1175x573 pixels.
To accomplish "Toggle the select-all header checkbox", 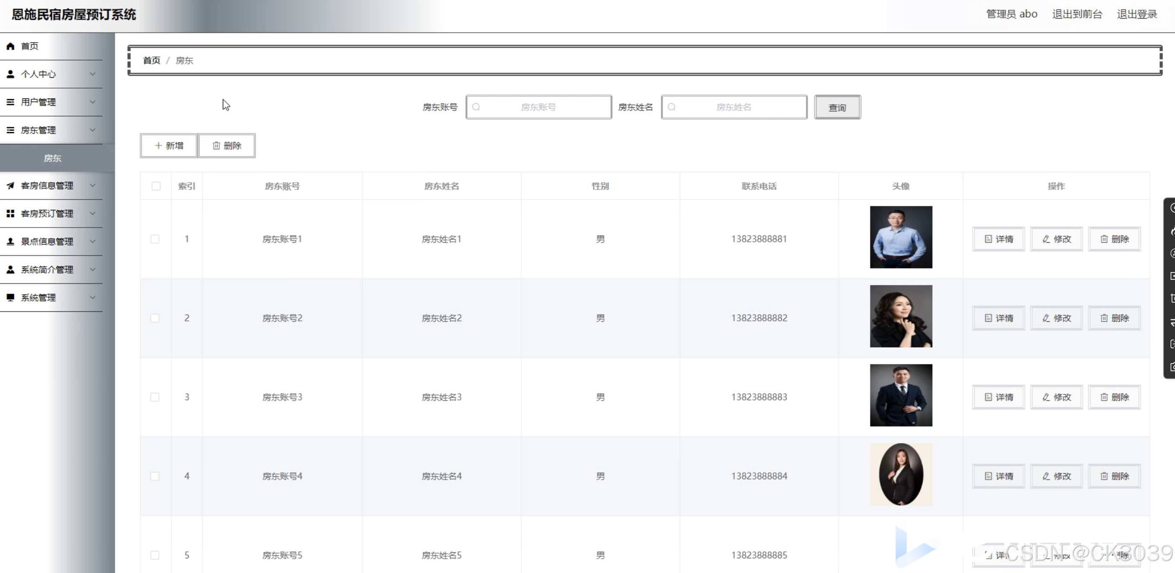I will pyautogui.click(x=156, y=186).
